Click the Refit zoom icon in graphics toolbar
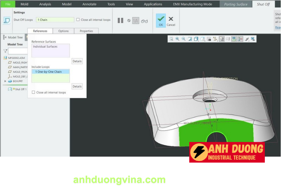 [171, 39]
